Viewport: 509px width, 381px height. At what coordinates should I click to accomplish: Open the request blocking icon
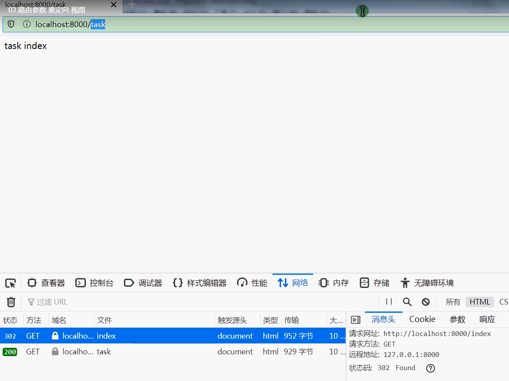426,302
